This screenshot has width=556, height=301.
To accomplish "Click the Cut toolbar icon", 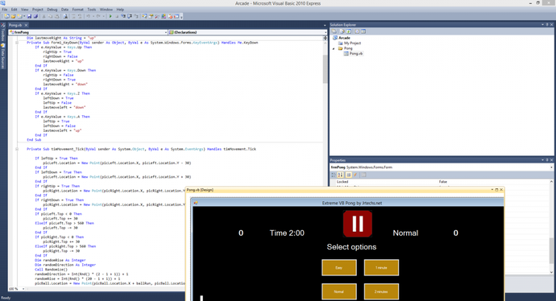I will pyautogui.click(x=44, y=16).
